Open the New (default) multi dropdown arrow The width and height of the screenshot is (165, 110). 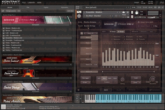[x=84, y=7]
